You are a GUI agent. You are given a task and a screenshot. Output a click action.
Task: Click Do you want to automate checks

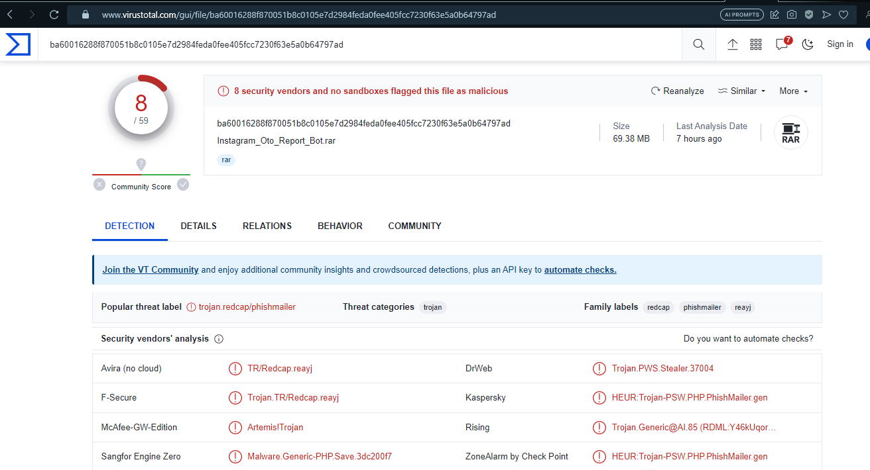point(748,339)
